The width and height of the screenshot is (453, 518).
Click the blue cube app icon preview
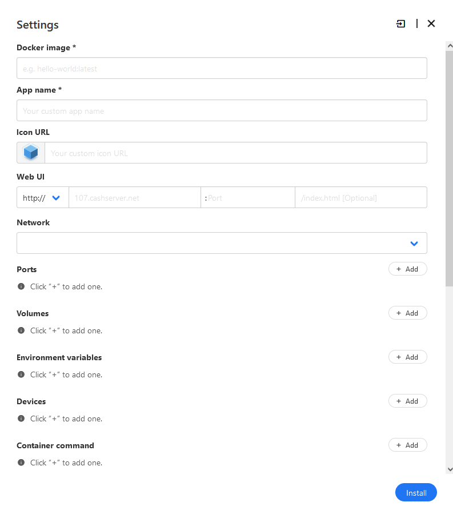31,153
